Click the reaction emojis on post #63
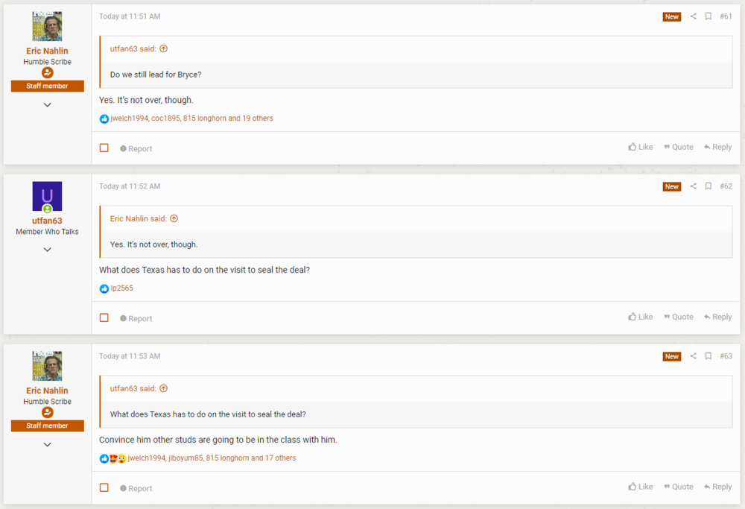The image size is (745, 509). click(x=112, y=458)
